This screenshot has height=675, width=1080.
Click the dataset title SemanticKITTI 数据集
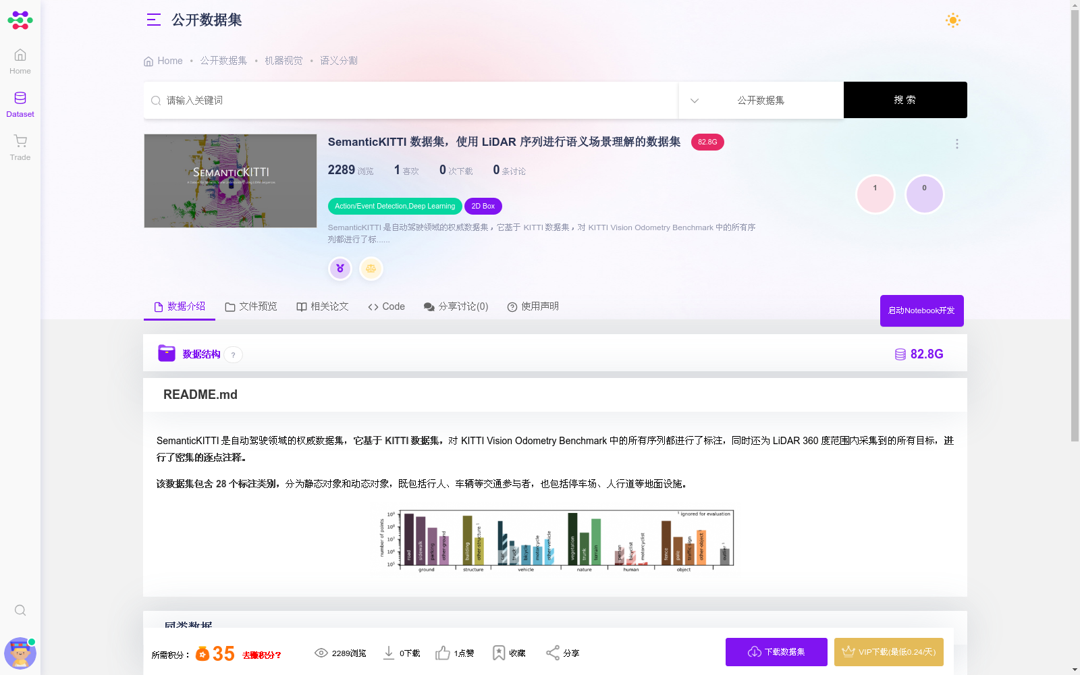coord(504,142)
